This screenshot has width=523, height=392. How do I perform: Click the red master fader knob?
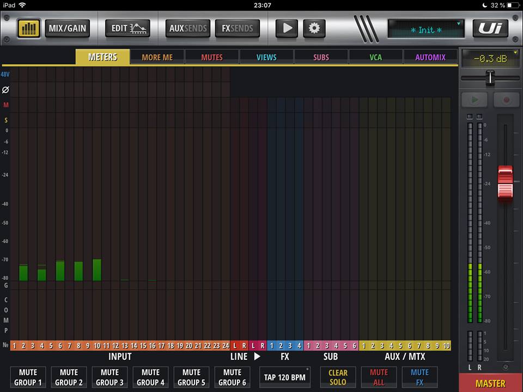(x=505, y=182)
